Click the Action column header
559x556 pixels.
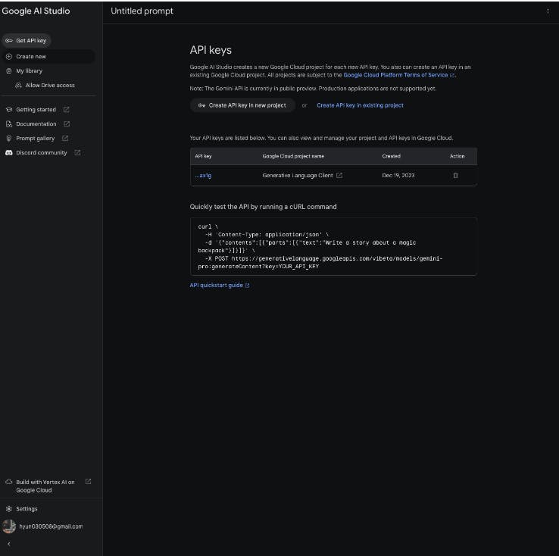(457, 156)
